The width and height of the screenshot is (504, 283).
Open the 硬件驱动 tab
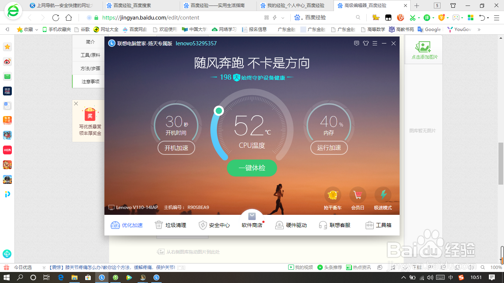point(291,225)
